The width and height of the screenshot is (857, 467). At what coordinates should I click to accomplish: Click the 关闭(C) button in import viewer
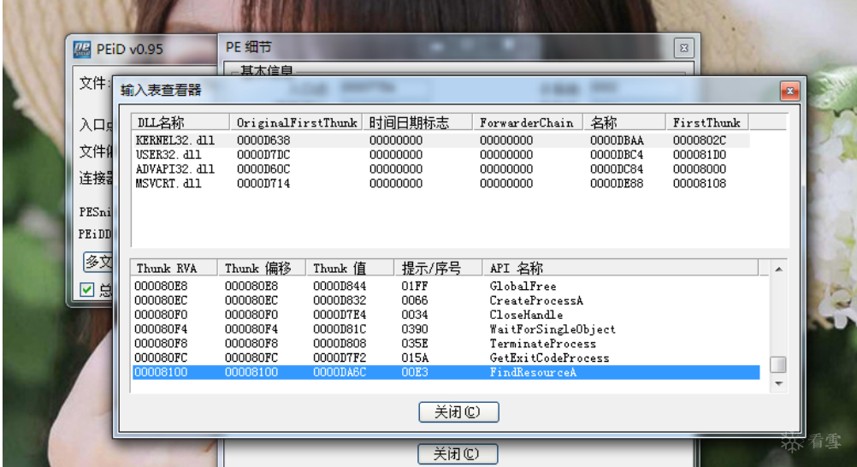458,411
